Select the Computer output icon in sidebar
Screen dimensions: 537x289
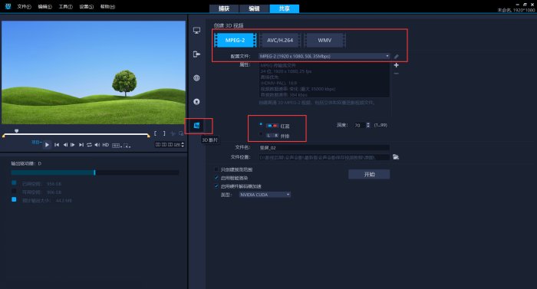point(196,31)
